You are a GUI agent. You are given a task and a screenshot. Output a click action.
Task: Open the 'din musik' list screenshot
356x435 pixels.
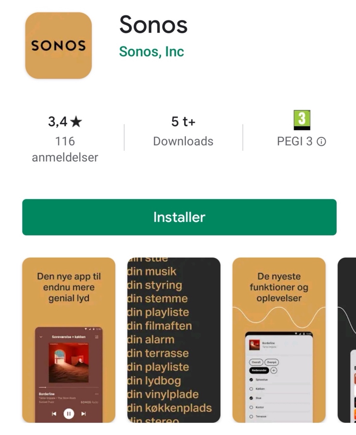pyautogui.click(x=174, y=340)
